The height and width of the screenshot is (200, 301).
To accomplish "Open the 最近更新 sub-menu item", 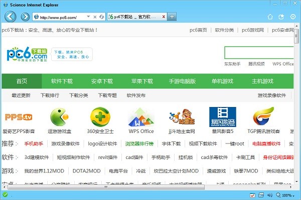I will tap(21, 95).
